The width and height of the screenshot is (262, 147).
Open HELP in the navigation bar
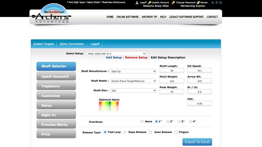[x=163, y=17]
